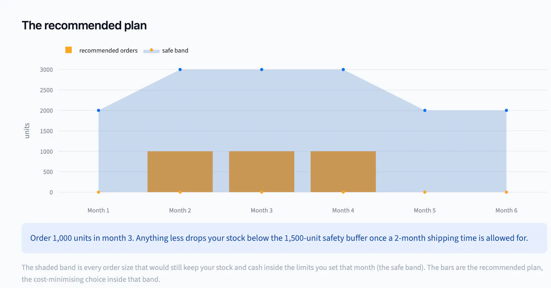Click the Month 6 x-axis label
This screenshot has height=288, width=551.
coord(507,210)
